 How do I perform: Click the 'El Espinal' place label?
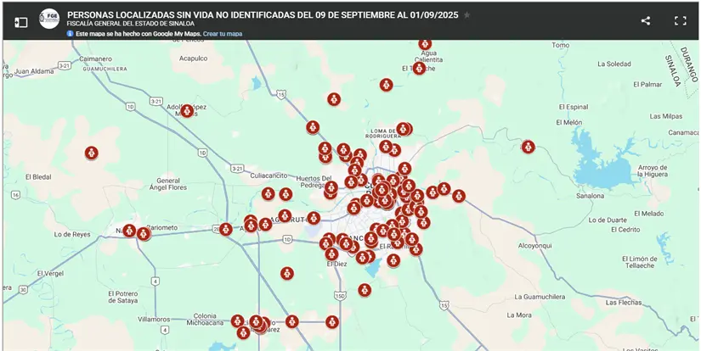574,107
